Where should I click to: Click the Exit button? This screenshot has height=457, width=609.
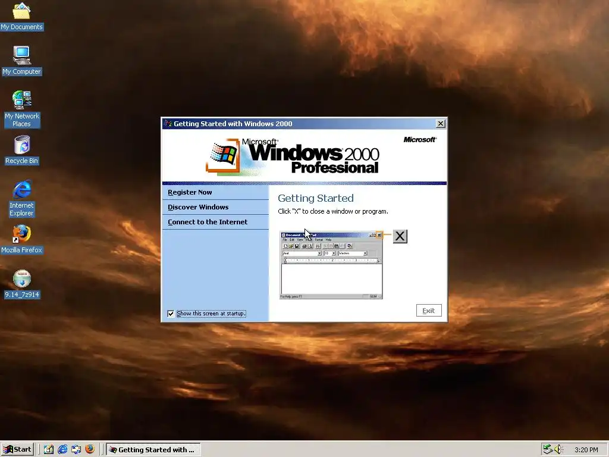click(429, 311)
